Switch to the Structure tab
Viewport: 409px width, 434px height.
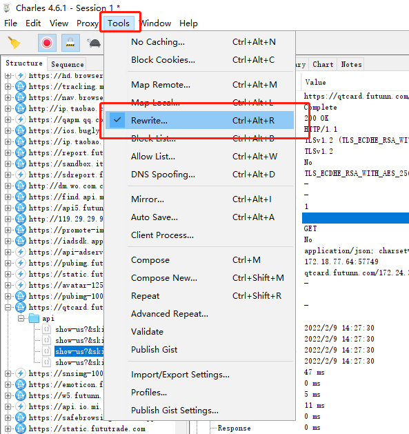click(24, 63)
